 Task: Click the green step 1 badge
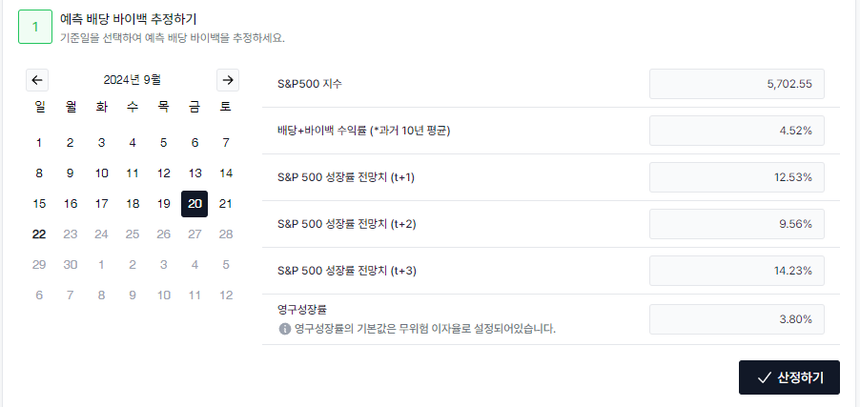click(35, 27)
